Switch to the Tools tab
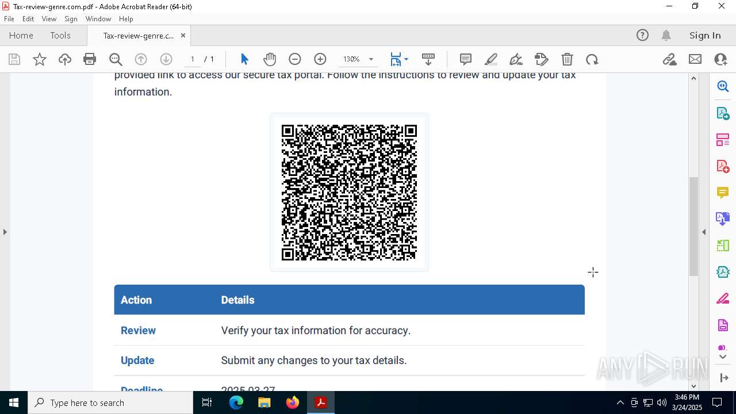Image resolution: width=736 pixels, height=414 pixels. [x=60, y=35]
